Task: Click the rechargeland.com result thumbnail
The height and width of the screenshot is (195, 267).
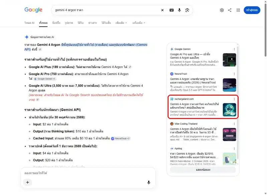Action: pos(229,110)
